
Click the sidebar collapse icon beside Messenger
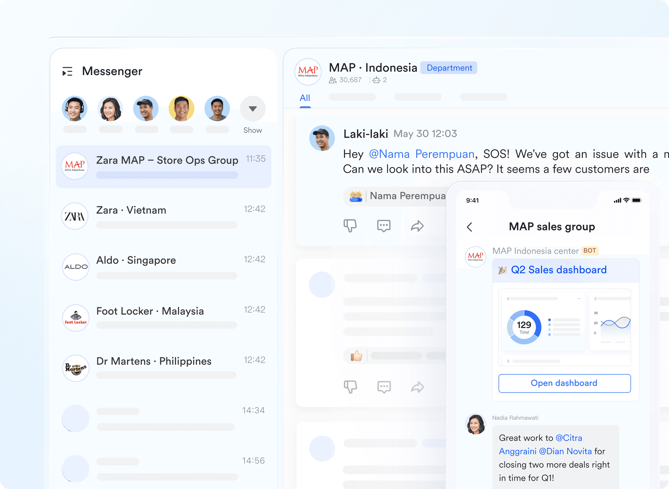point(67,71)
